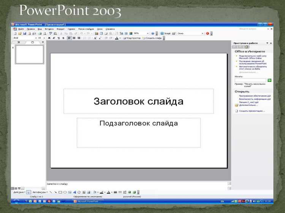
Task: Open the SnagIt Окно dropdown
Action: tap(202, 33)
